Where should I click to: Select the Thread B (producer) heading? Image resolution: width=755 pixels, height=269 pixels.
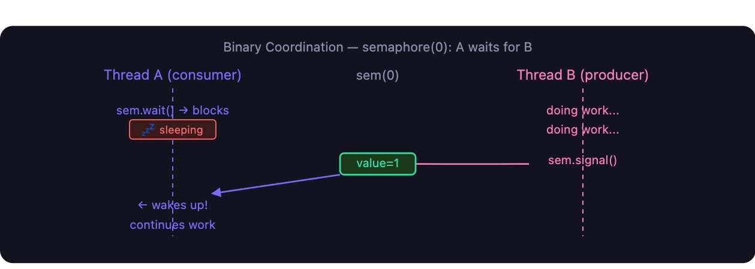[x=583, y=75]
